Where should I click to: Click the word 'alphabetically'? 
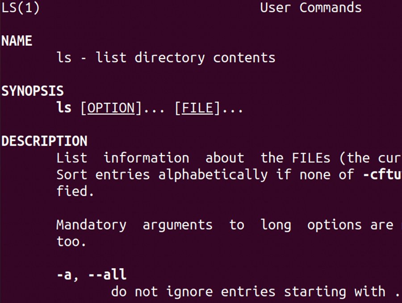pos(213,175)
